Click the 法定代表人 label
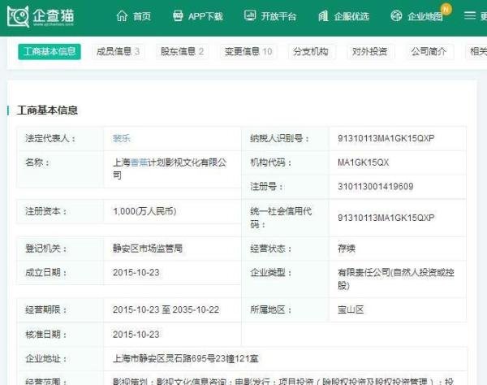This screenshot has height=385, width=487. tap(50, 138)
